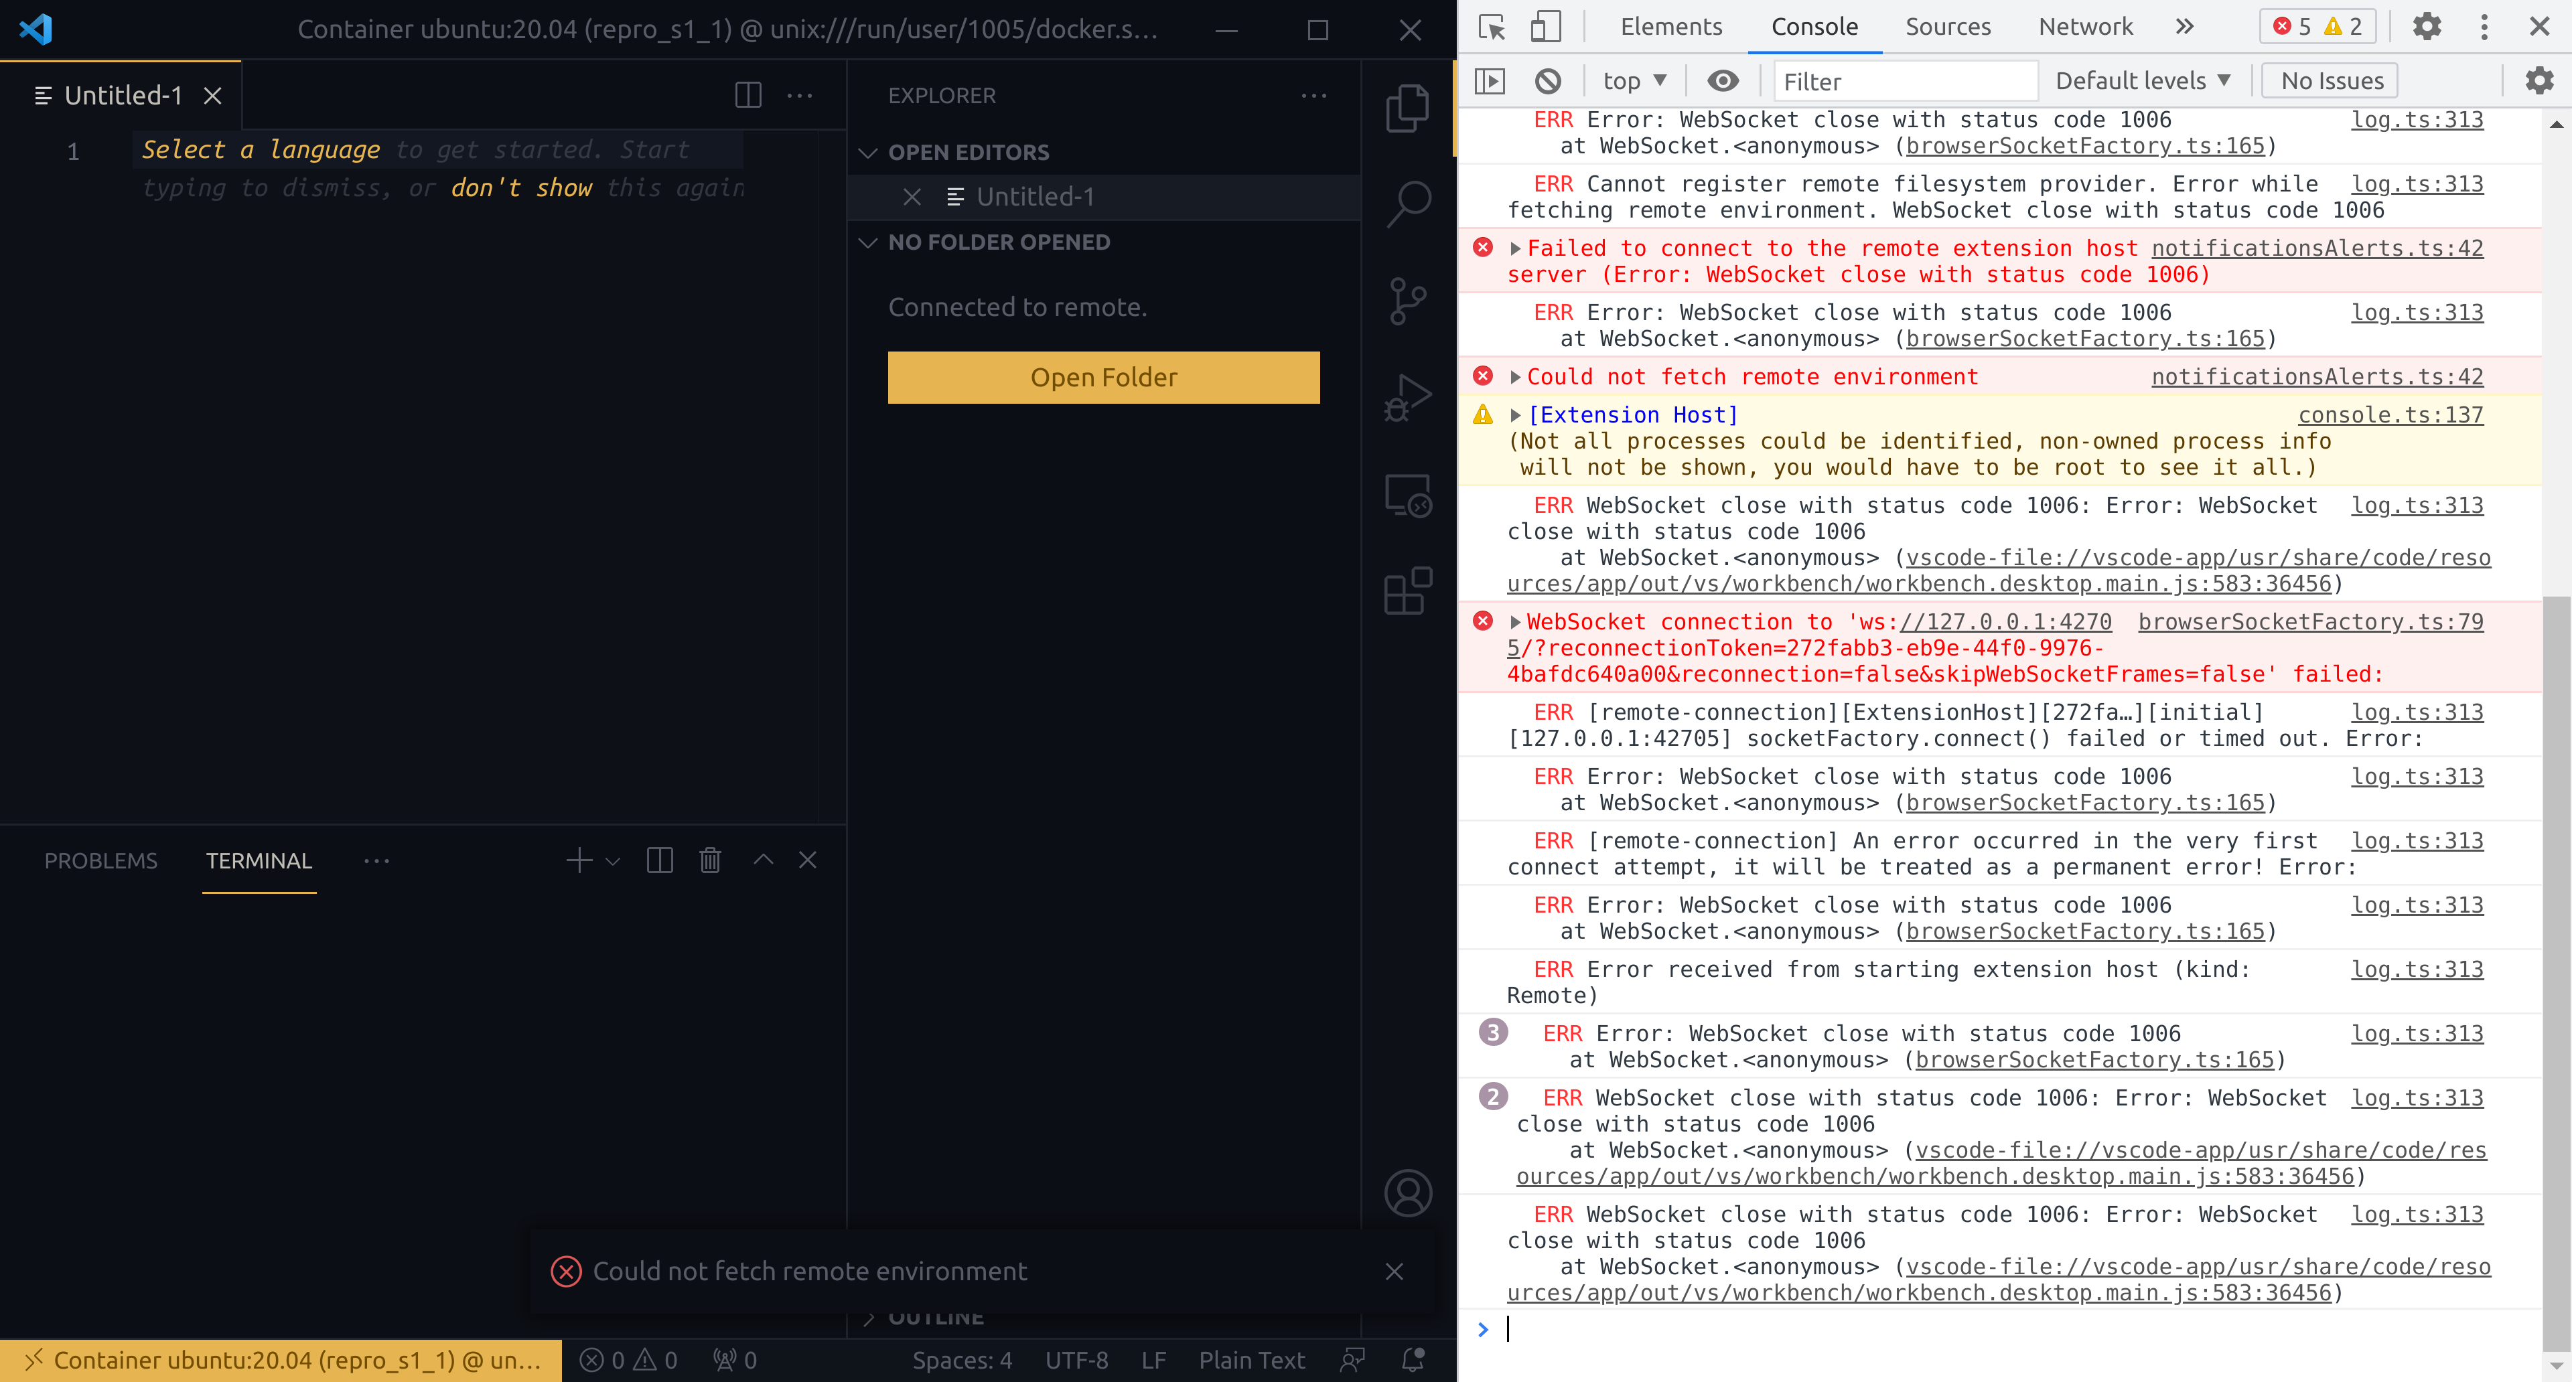Toggle the device toolbar in DevTools
This screenshot has width=2572, height=1382.
[1545, 27]
